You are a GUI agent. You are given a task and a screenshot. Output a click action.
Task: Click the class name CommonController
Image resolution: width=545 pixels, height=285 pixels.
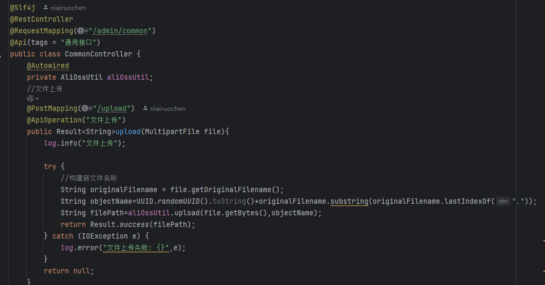(99, 54)
